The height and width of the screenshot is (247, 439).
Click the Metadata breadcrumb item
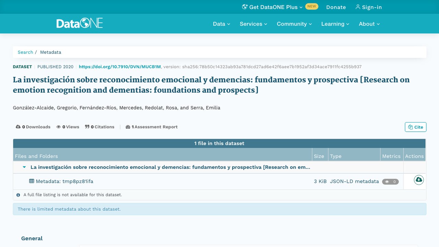(x=50, y=52)
